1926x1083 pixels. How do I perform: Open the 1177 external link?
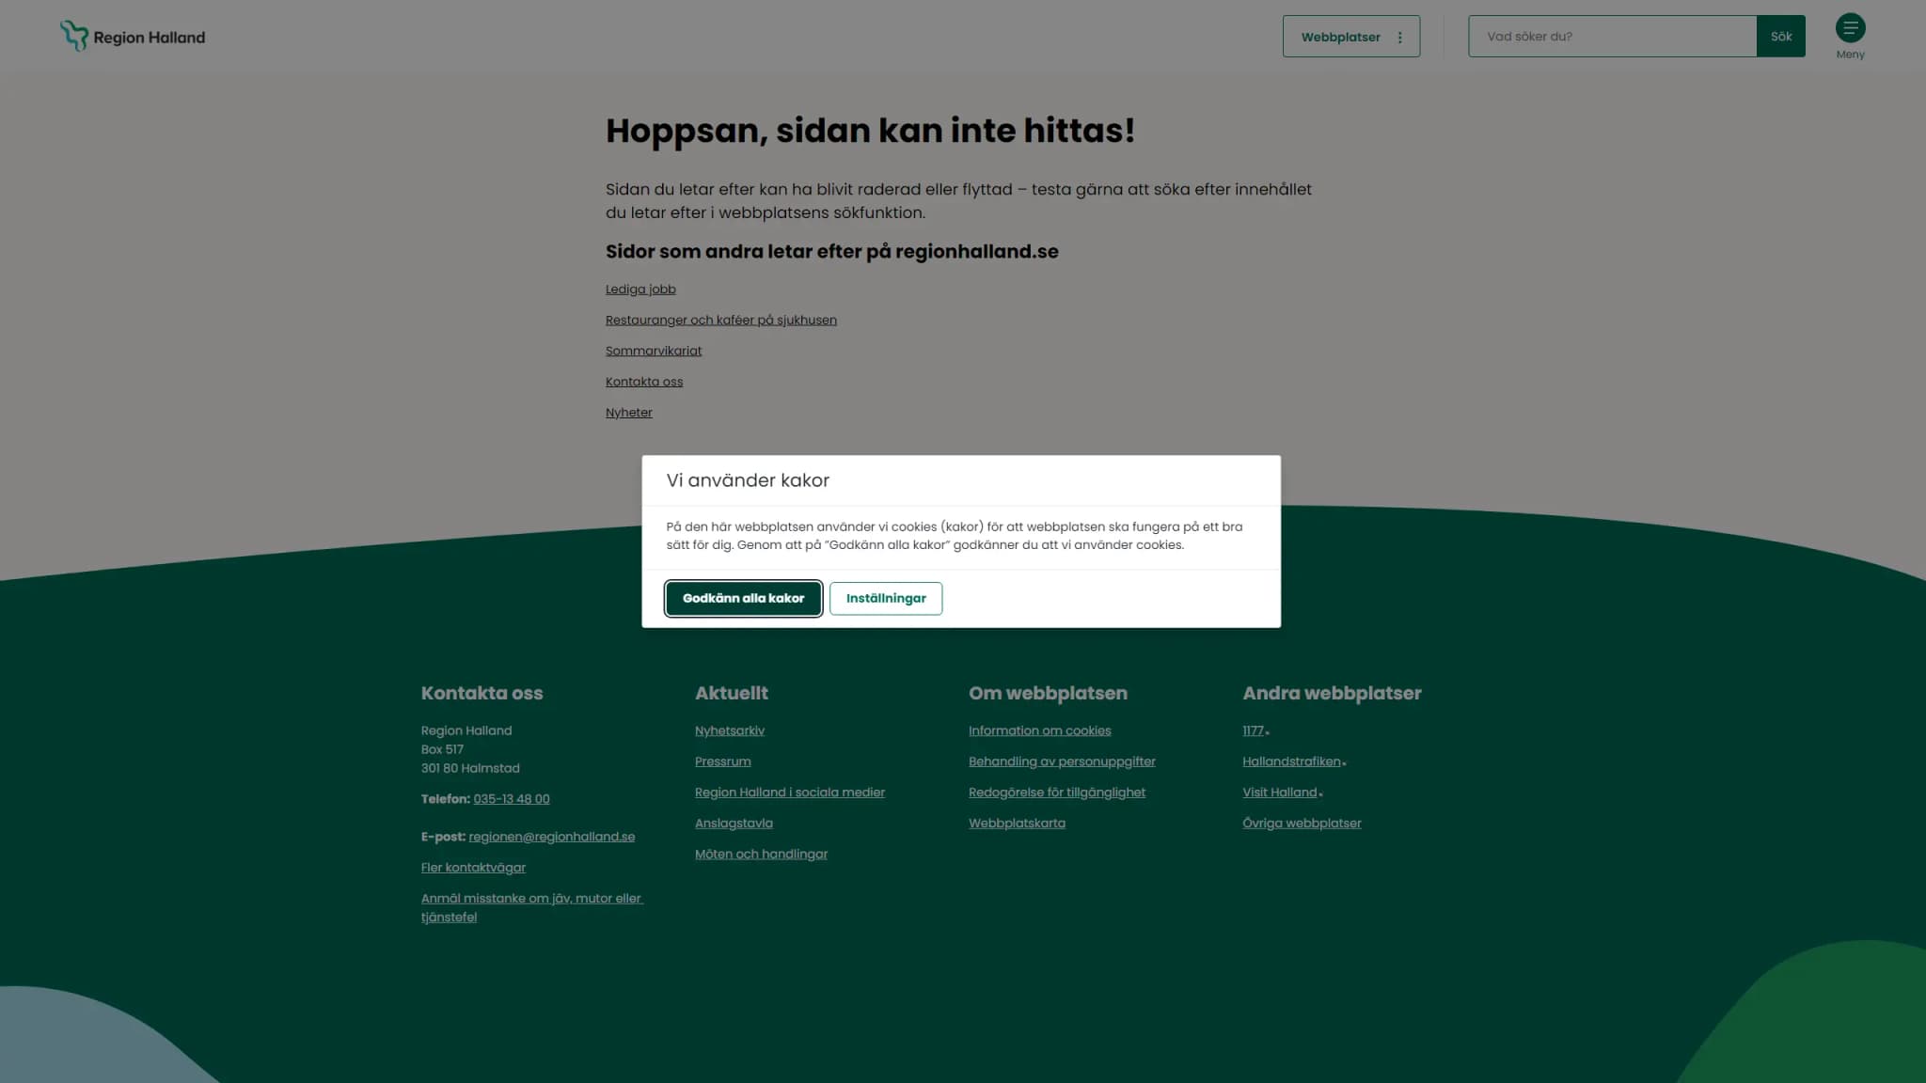click(1255, 730)
